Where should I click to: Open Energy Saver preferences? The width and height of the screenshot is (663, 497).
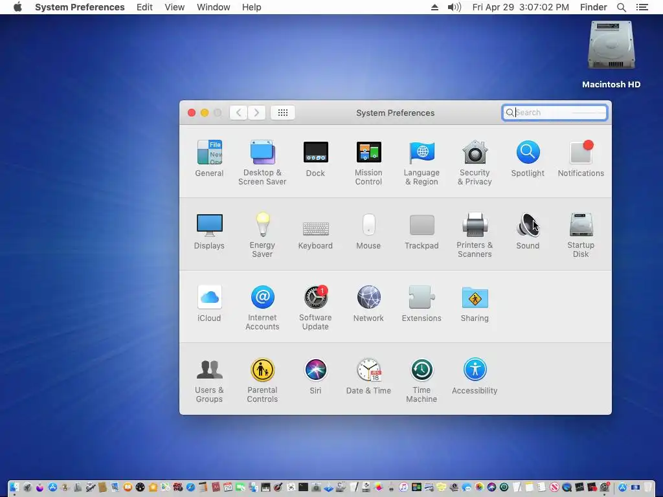(x=262, y=236)
